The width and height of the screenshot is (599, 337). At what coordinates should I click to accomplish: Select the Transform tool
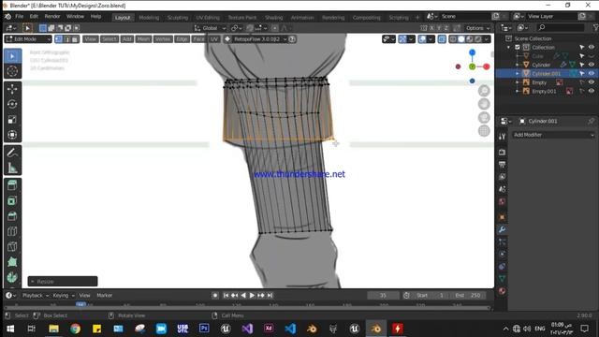12,135
